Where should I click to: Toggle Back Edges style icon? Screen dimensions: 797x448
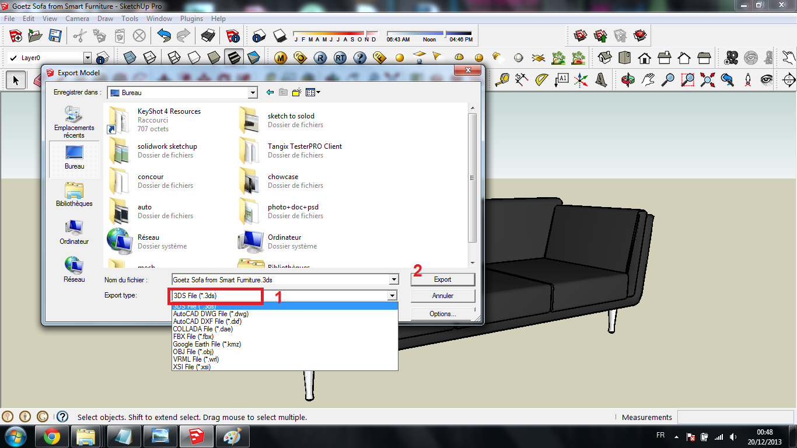(x=150, y=58)
